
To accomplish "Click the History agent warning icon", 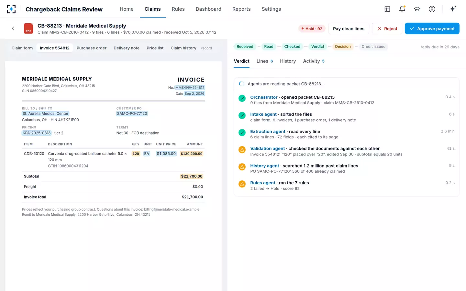I will click(242, 167).
